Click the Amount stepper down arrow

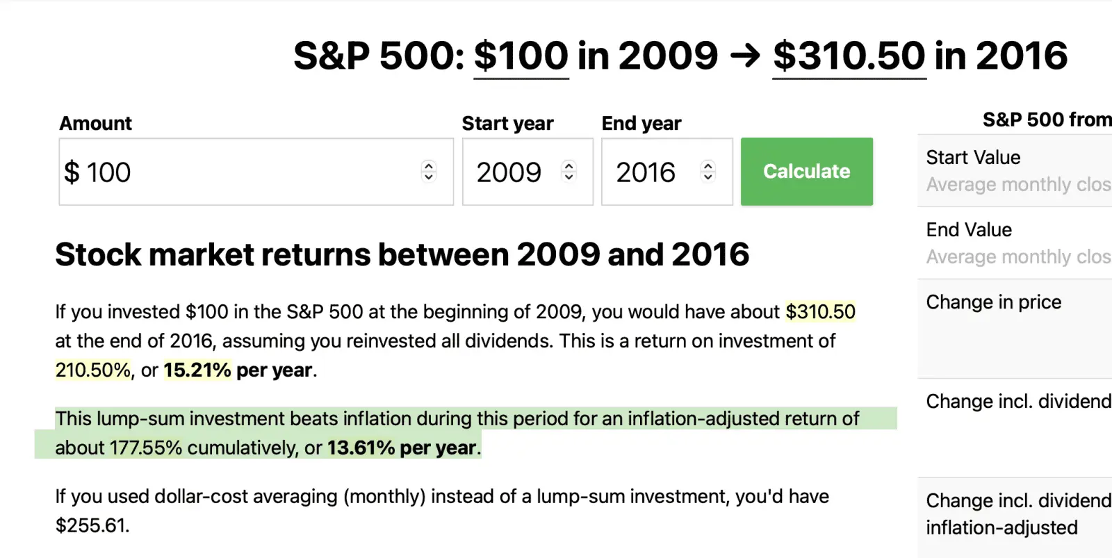[x=429, y=177]
